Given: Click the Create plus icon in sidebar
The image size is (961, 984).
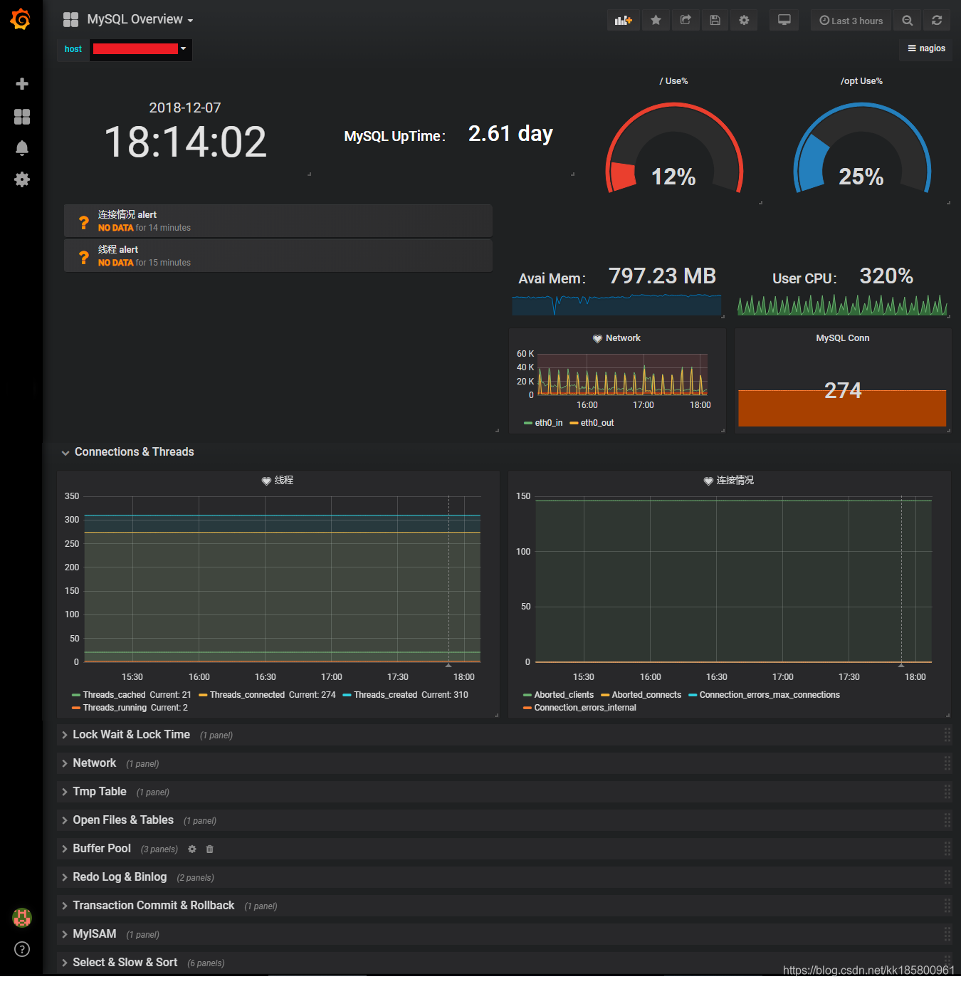Looking at the screenshot, I should click(22, 84).
